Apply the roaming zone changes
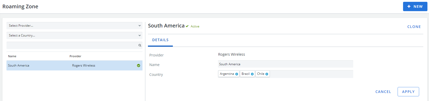 [x=408, y=92]
